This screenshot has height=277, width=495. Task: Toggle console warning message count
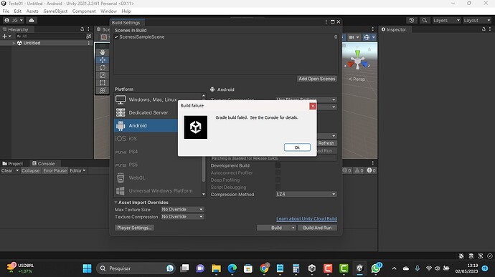pyautogui.click(x=359, y=170)
